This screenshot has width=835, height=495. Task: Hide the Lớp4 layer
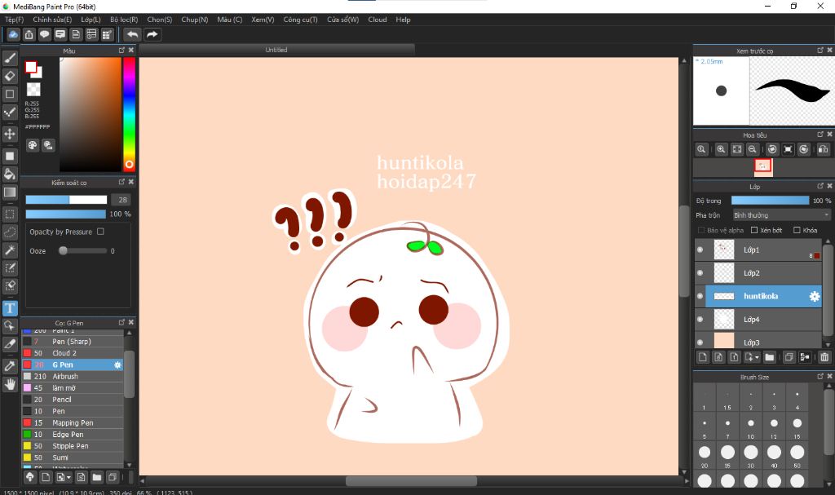pos(700,319)
